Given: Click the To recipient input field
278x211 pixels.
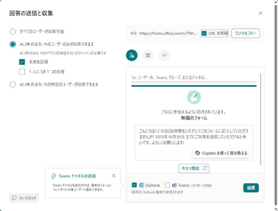Looking at the screenshot, I should pos(194,77).
